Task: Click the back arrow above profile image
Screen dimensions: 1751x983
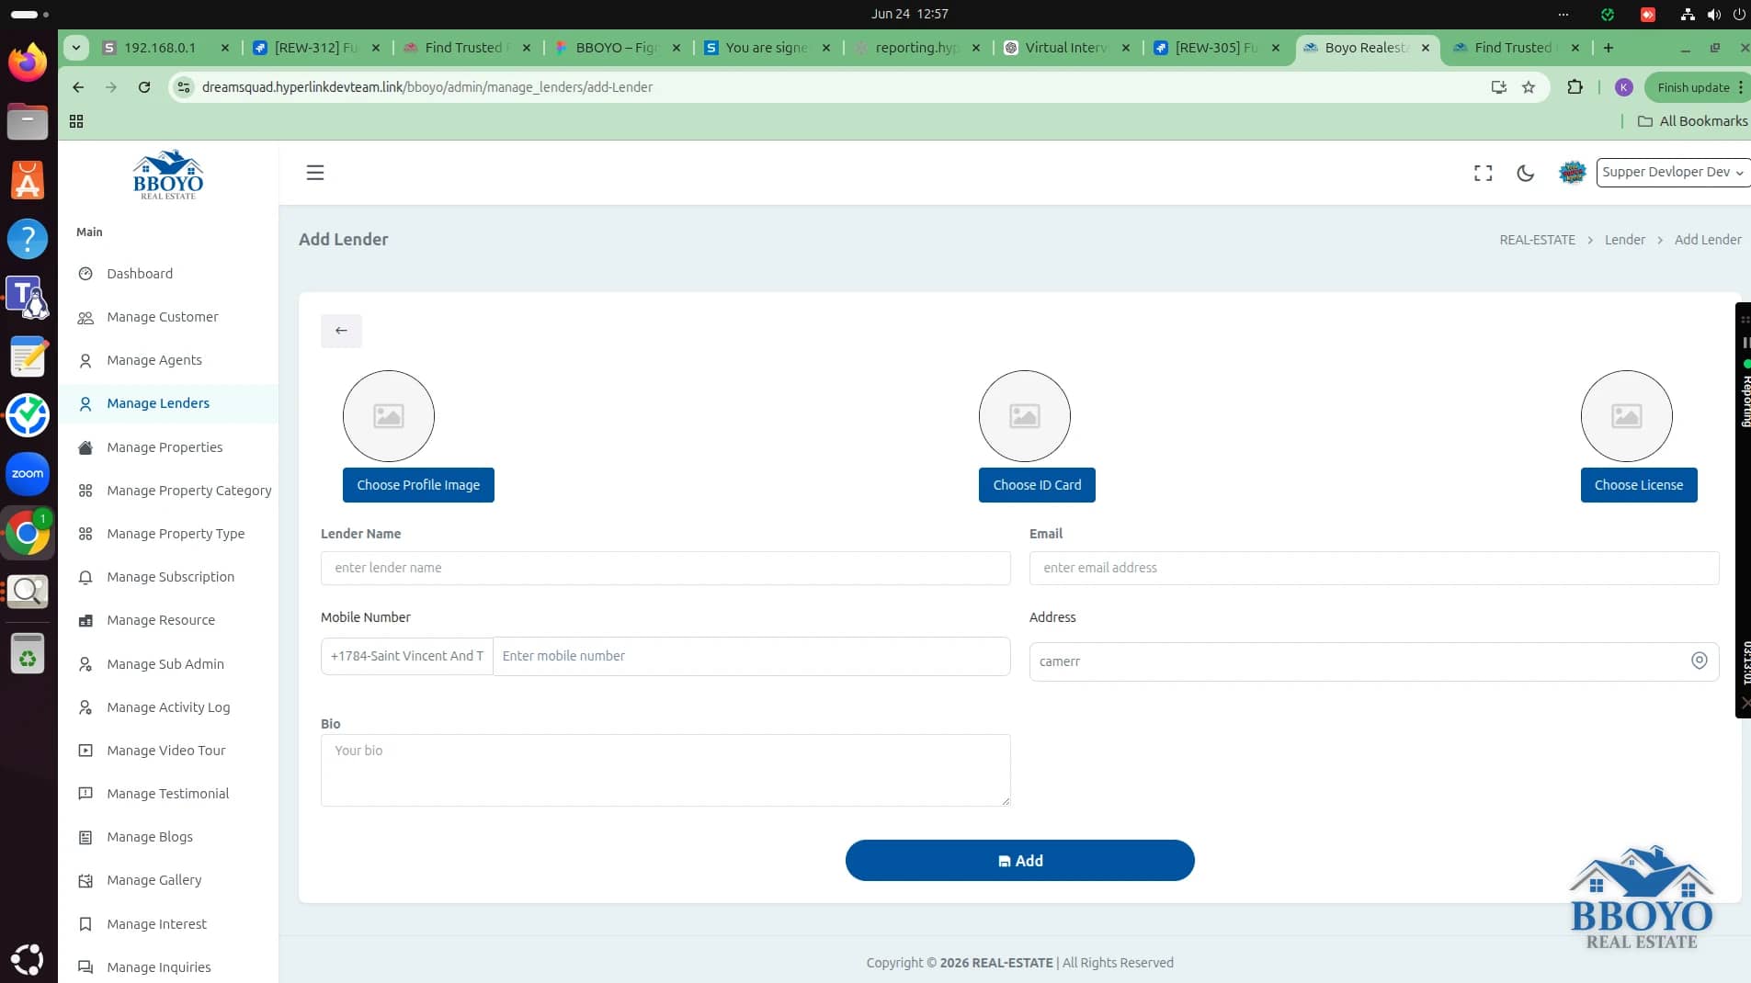Action: [x=341, y=331]
